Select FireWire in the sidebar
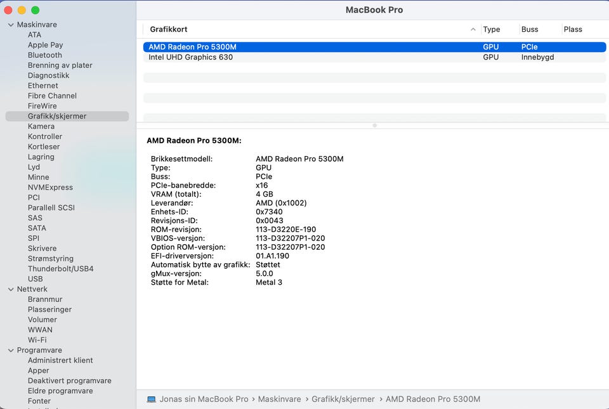 (42, 106)
